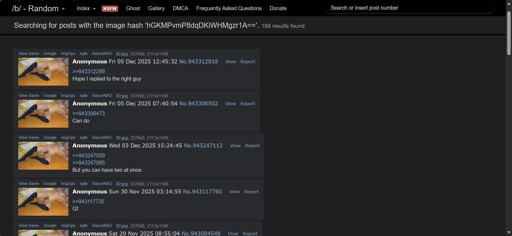
Task: Open the Ghost page
Action: [133, 8]
